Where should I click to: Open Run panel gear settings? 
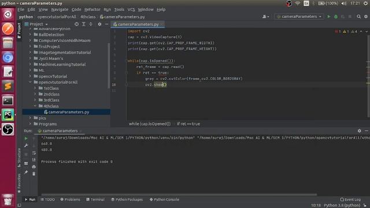tap(359, 131)
